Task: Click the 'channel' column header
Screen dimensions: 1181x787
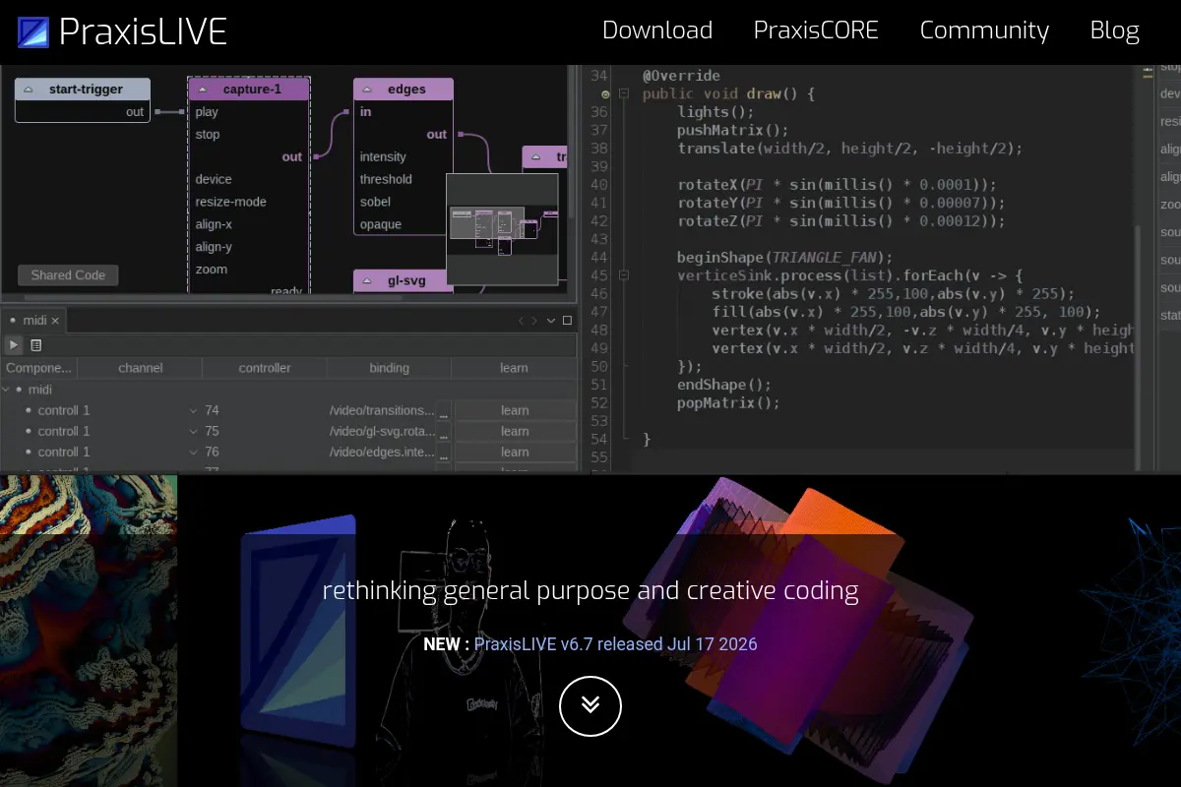Action: [x=140, y=368]
